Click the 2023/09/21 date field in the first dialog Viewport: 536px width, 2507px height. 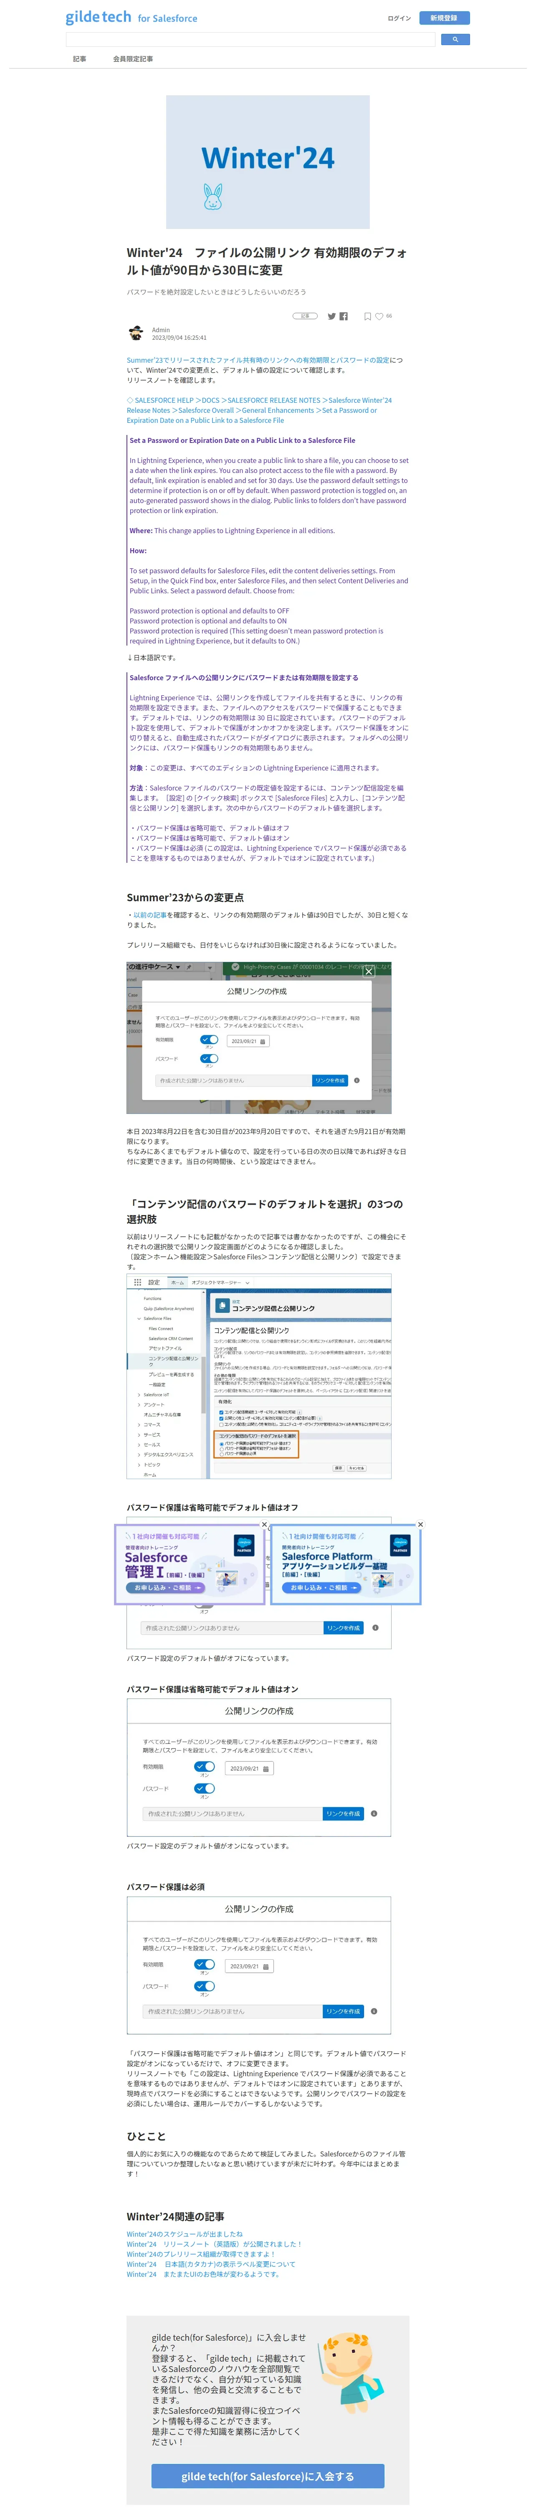tap(247, 1041)
